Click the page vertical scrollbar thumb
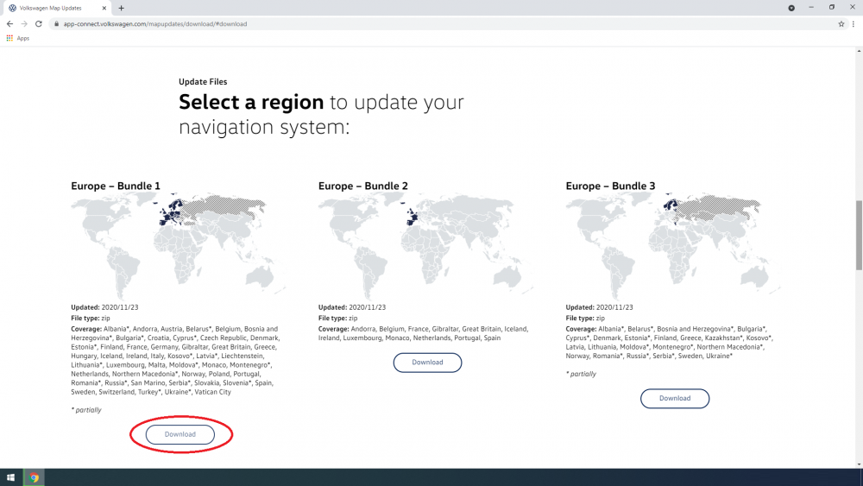863x486 pixels. 859,235
